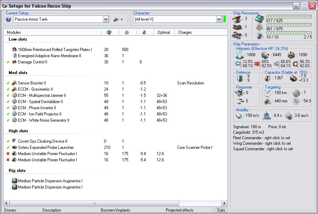Screen dimensions: 318x214
Task: Click the Stats button
Action: click(221, 210)
